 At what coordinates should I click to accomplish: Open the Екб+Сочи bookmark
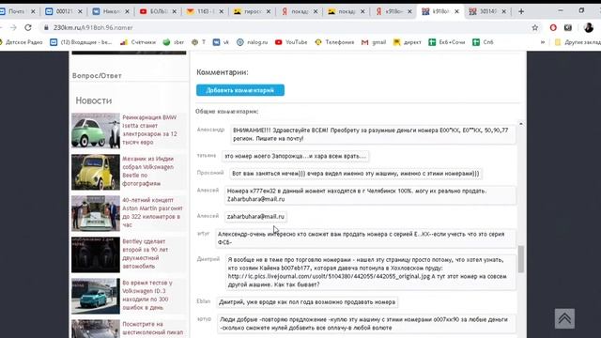(x=447, y=42)
